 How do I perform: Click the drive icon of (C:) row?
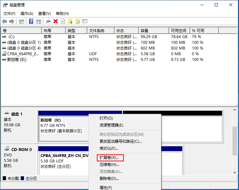tap(4, 37)
